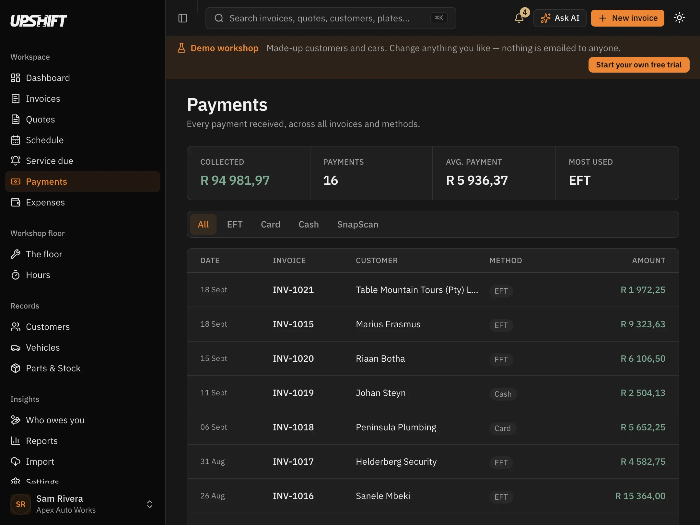Screen dimensions: 700x525
Task: Click the Schedule calendar icon
Action: pos(16,140)
